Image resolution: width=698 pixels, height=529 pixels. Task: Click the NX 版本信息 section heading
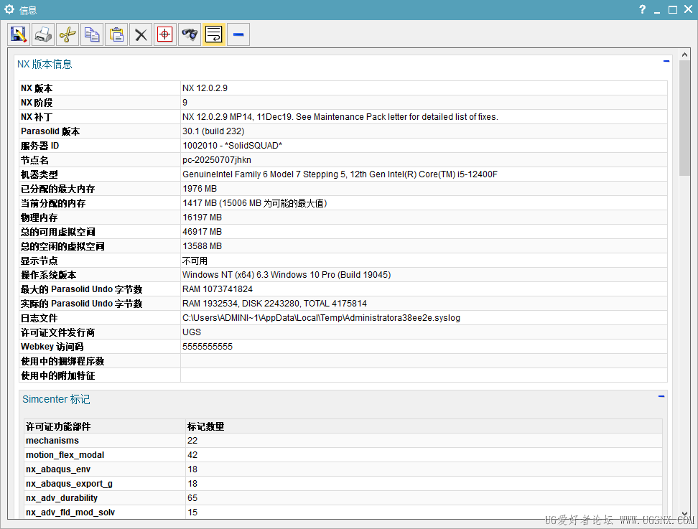pos(45,64)
